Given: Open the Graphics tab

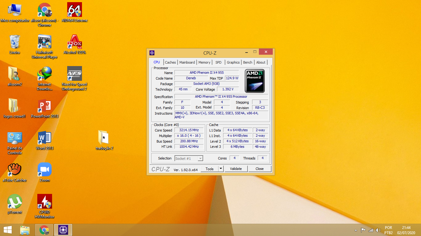Looking at the screenshot, I should click(x=233, y=62).
